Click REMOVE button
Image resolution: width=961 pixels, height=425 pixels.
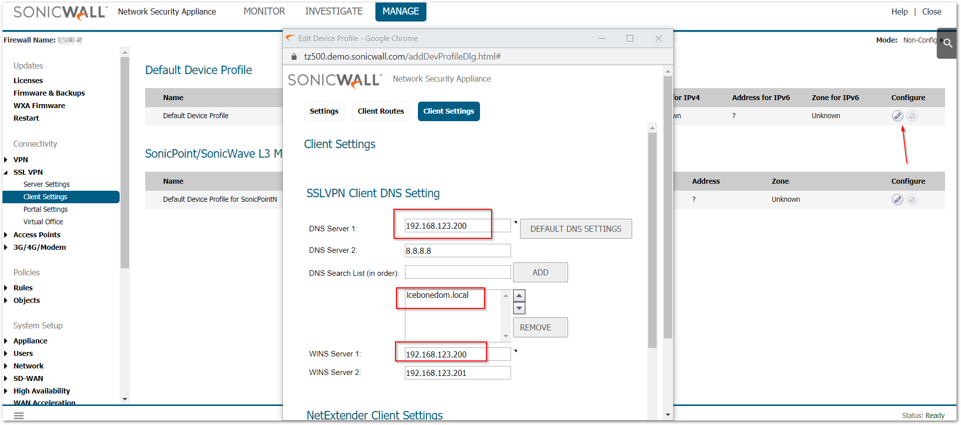[x=541, y=327]
